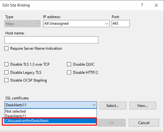Image resolution: width=164 pixels, height=132 pixels.
Task: Click the help question mark icon
Action: pyautogui.click(x=142, y=5)
